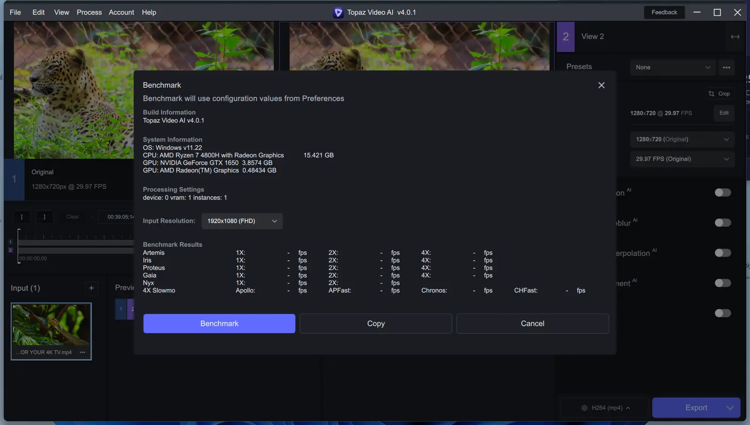Click the View 2 swap arrows icon
This screenshot has width=750, height=425.
click(x=735, y=37)
